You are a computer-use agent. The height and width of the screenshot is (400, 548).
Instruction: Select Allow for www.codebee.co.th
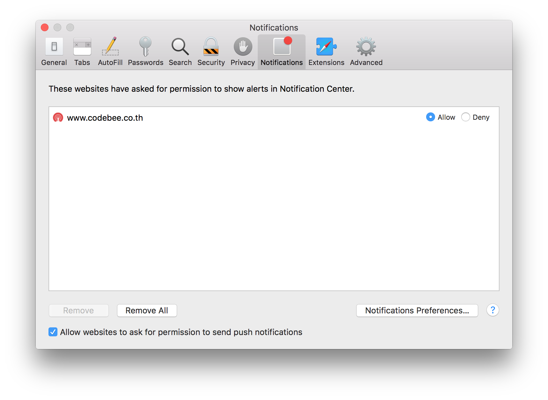point(431,117)
